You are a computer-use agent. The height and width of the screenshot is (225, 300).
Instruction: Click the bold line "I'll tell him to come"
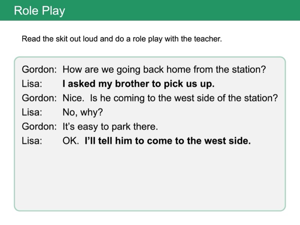[167, 141]
